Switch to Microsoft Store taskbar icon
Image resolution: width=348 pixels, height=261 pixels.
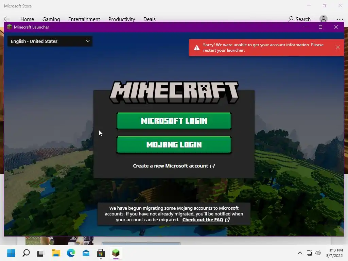click(x=101, y=253)
